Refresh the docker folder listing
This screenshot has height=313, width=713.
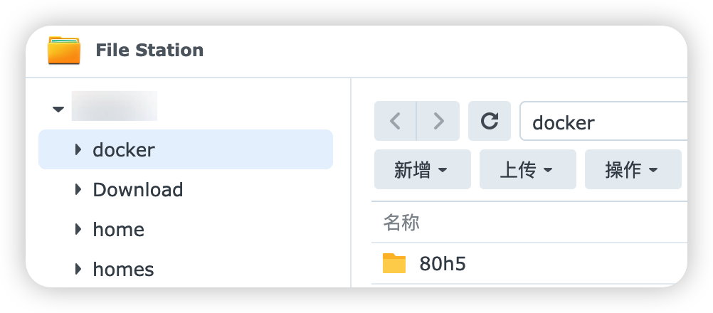tap(490, 121)
